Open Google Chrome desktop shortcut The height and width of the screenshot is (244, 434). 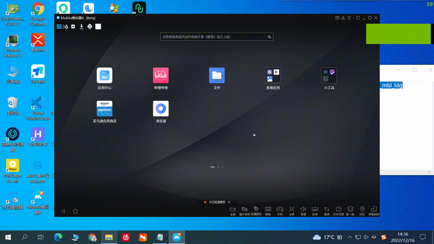point(38,14)
